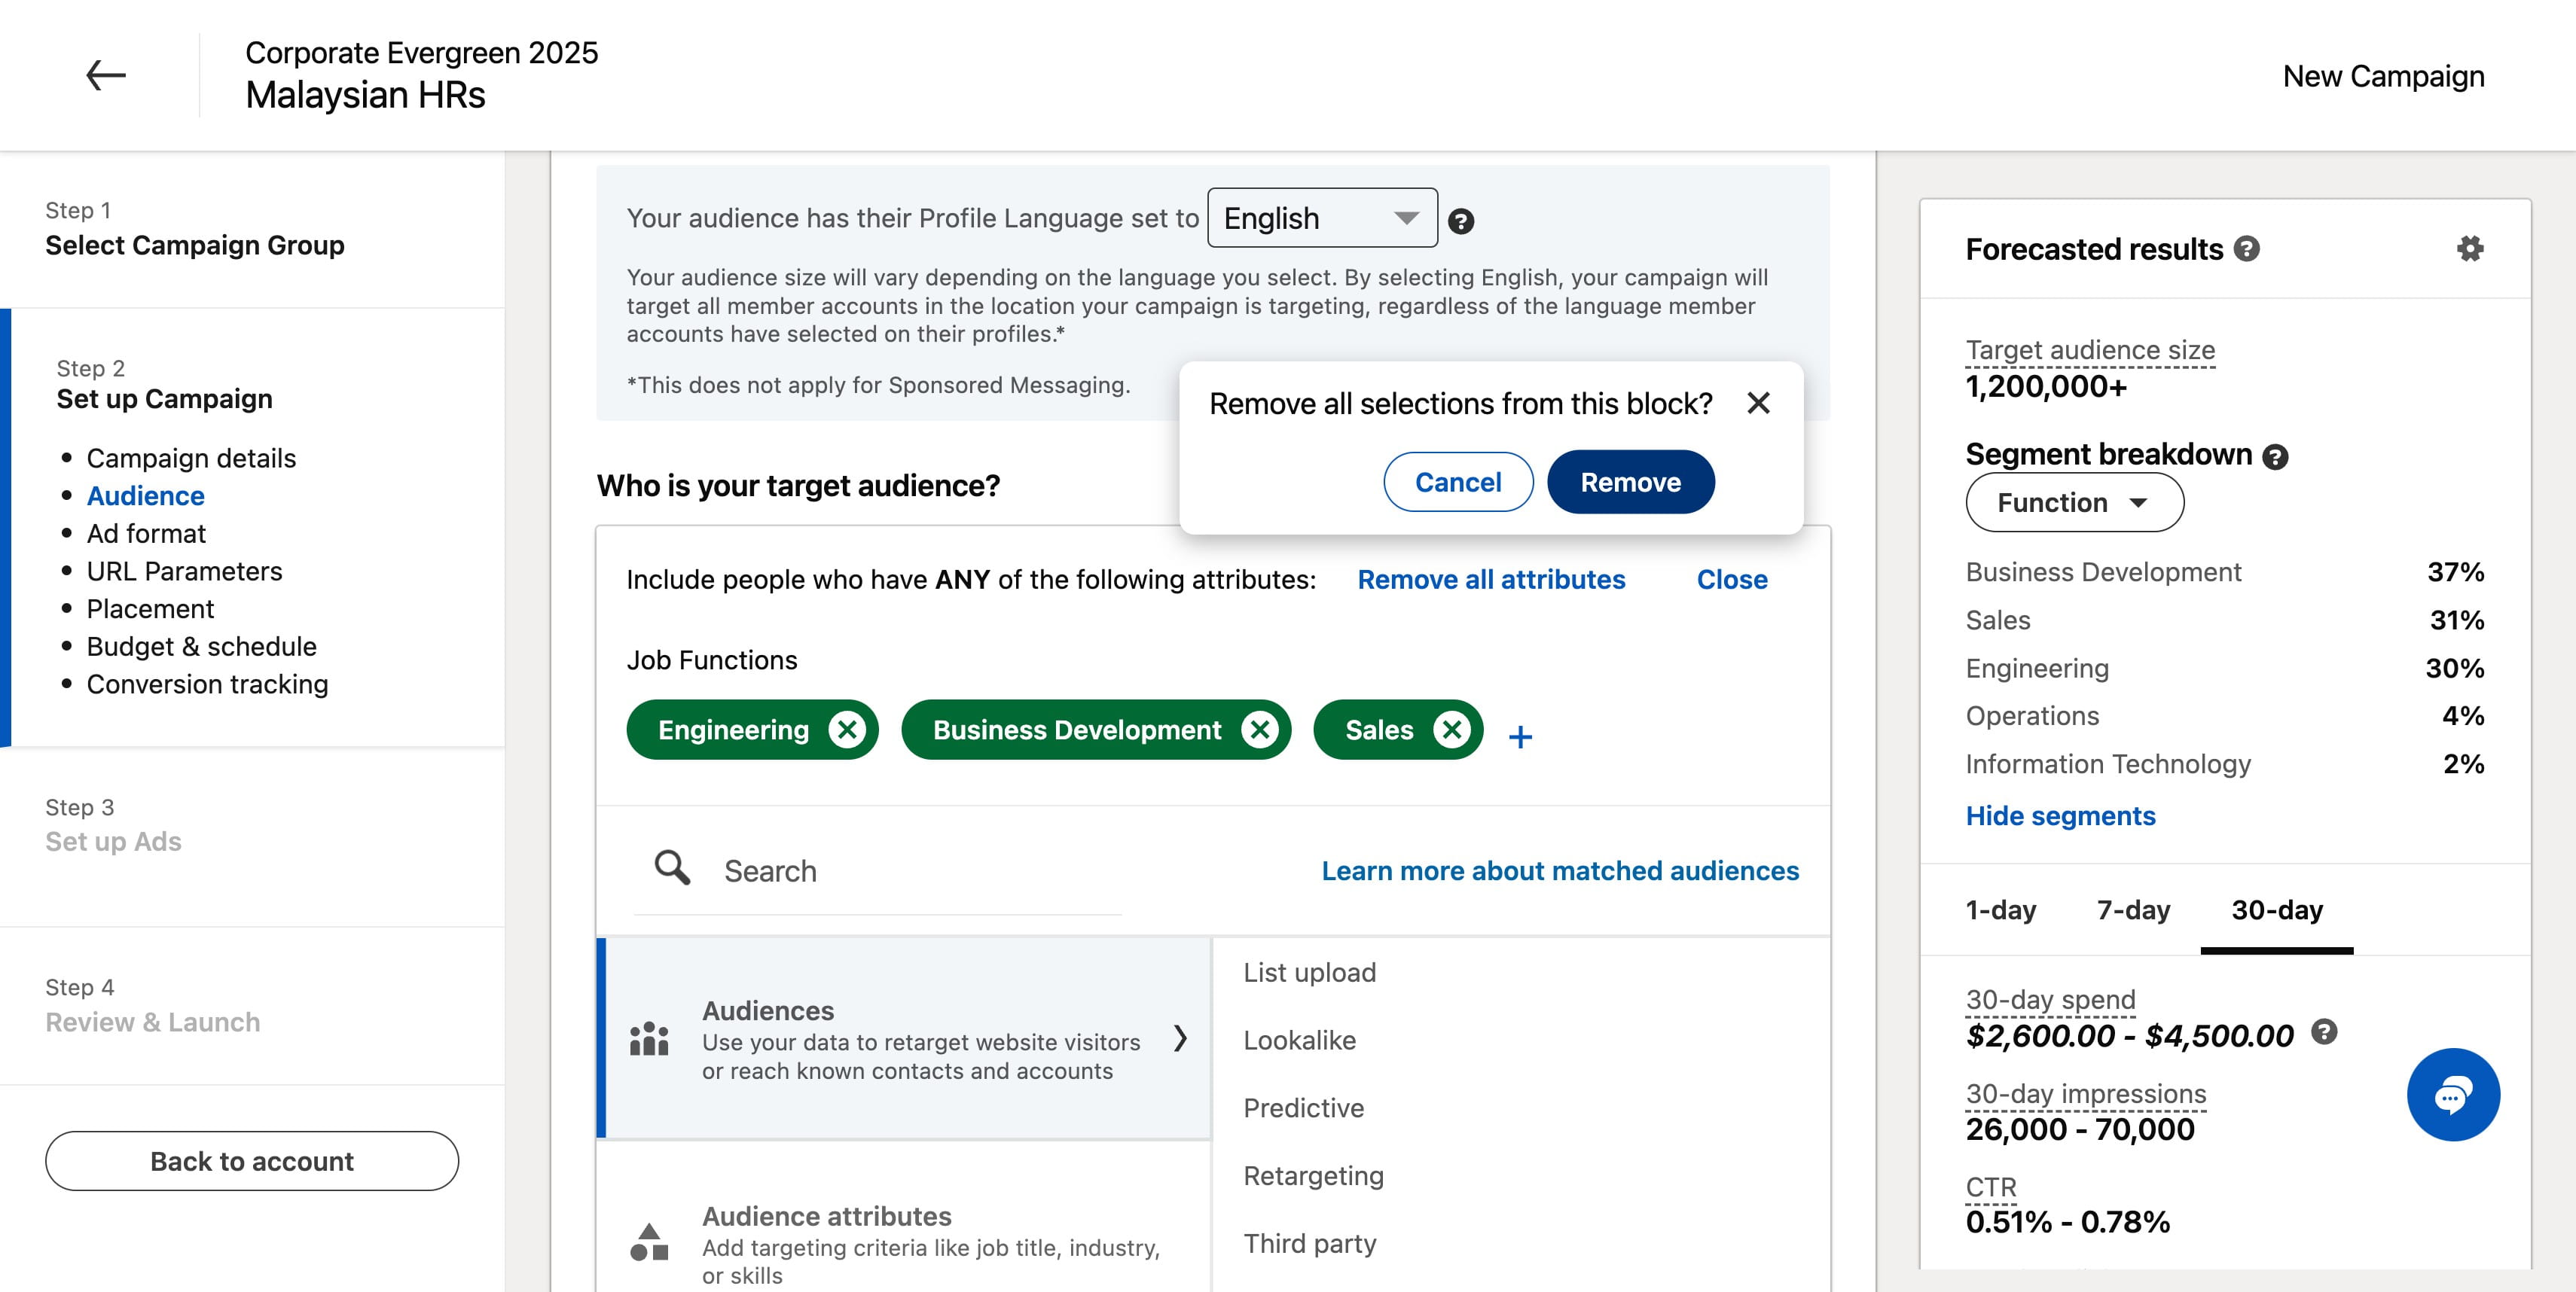2576x1292 pixels.
Task: Expand the Audiences category chevron
Action: [1180, 1038]
